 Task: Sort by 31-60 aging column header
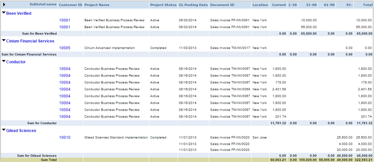tap(311, 5)
